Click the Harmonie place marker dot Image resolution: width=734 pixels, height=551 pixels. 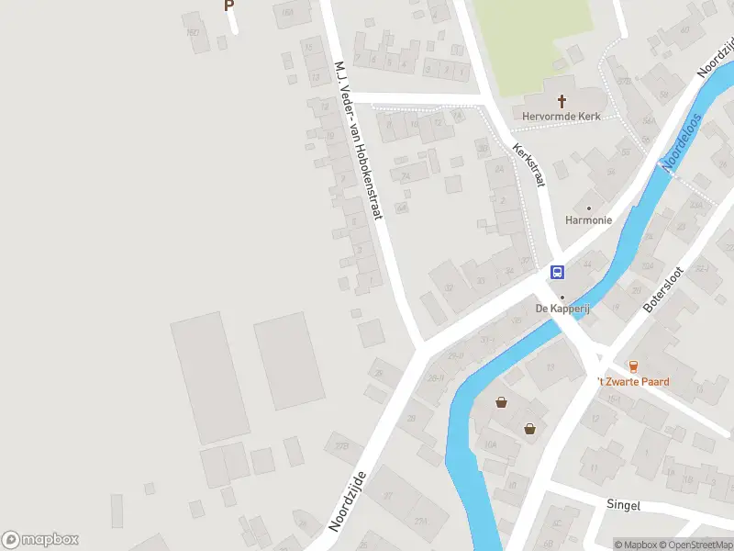click(588, 208)
